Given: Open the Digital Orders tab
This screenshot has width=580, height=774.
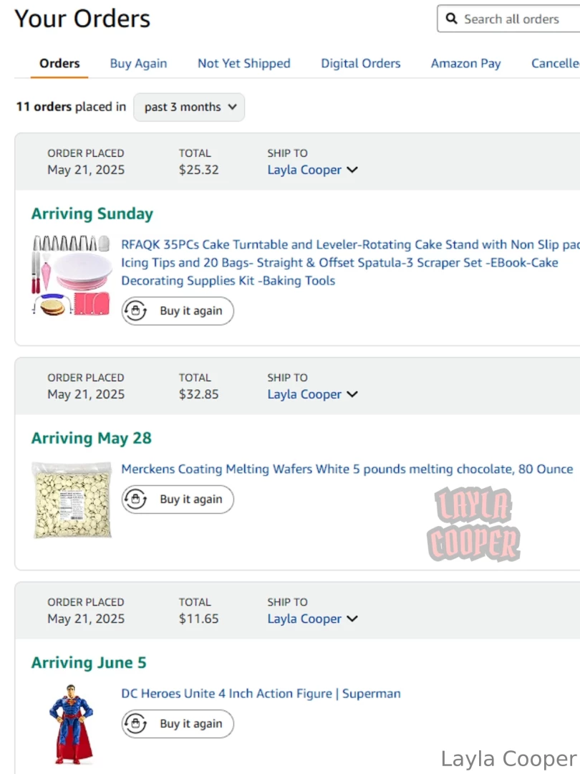Looking at the screenshot, I should point(360,63).
